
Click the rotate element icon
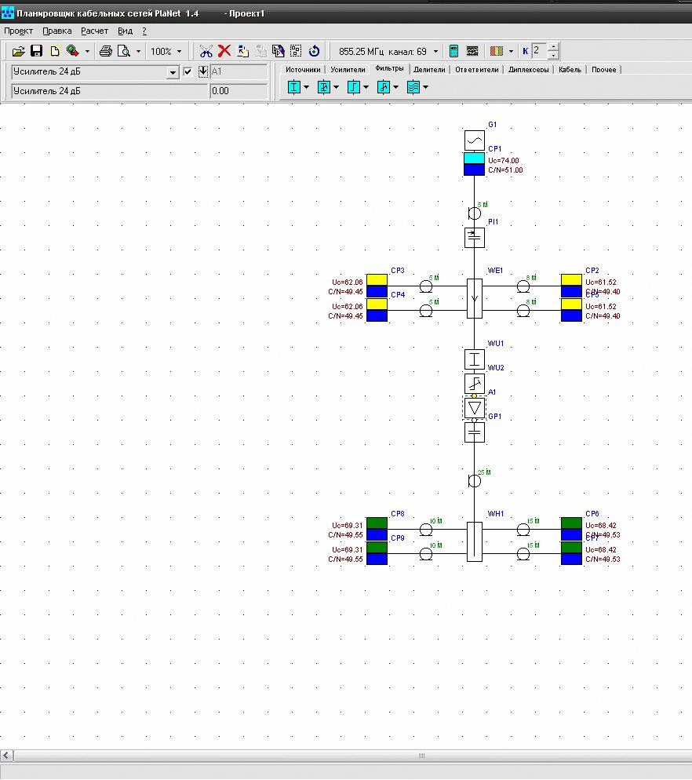pyautogui.click(x=314, y=51)
